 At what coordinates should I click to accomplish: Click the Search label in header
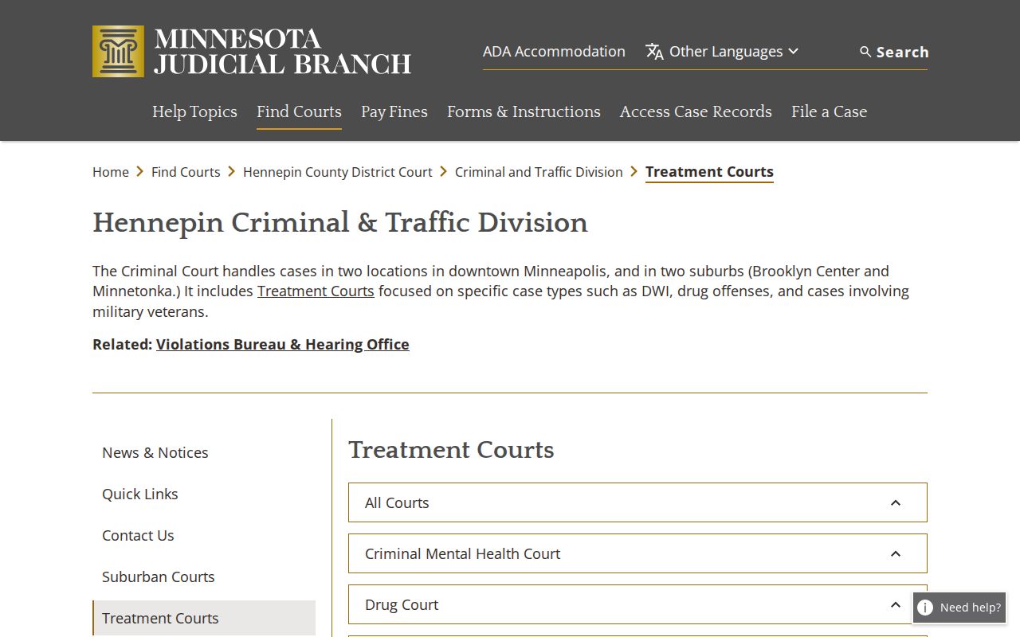(903, 52)
